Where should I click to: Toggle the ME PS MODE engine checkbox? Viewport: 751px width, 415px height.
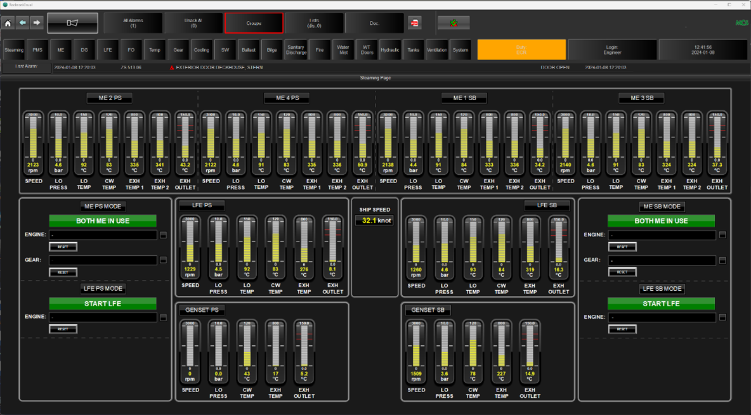pos(163,235)
